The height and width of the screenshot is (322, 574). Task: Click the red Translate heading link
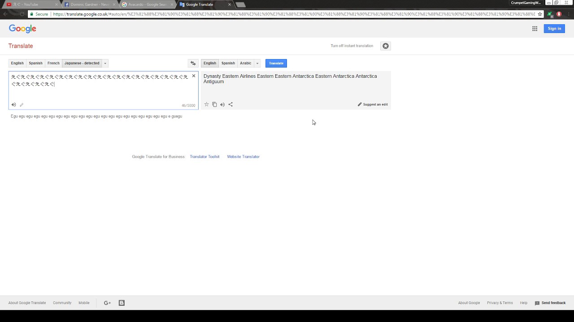click(21, 46)
